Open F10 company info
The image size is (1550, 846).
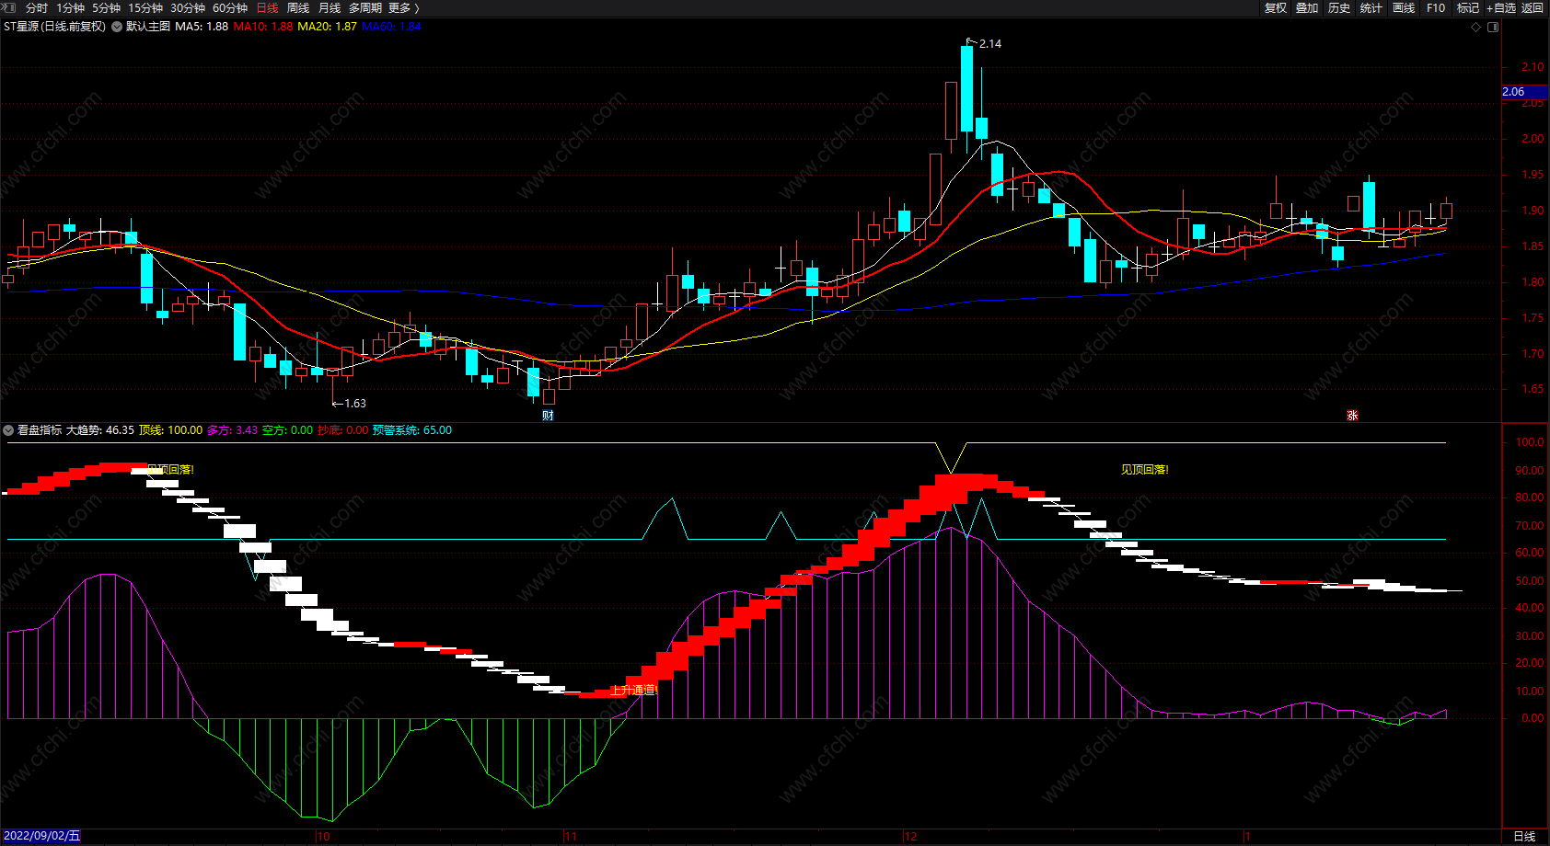pos(1436,8)
